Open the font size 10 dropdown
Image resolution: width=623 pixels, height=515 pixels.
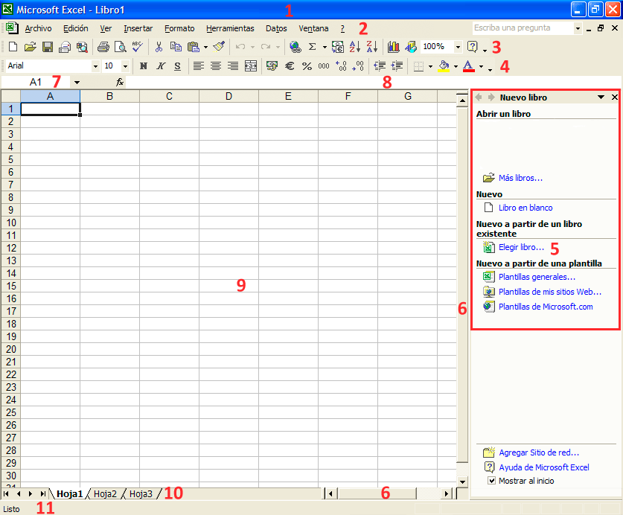pyautogui.click(x=125, y=66)
